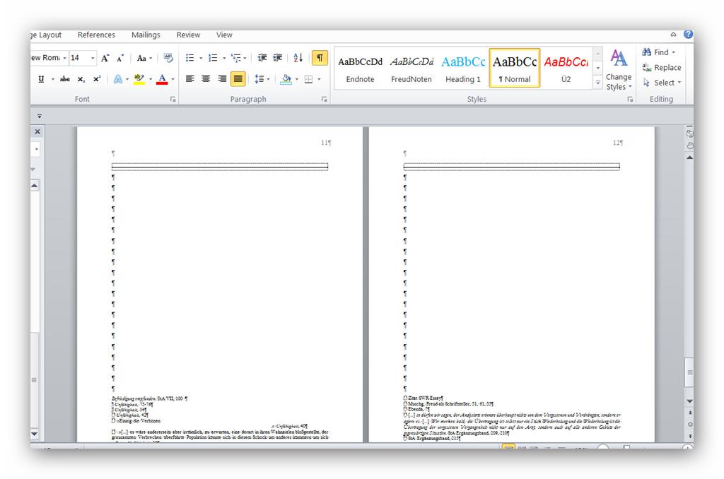Open the Change Case Aa dropdown
Viewport: 724px width, 479px height.
[x=144, y=58]
